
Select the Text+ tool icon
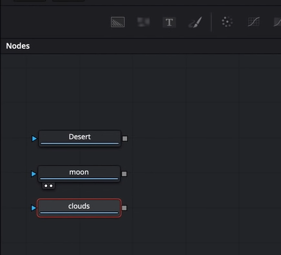170,22
